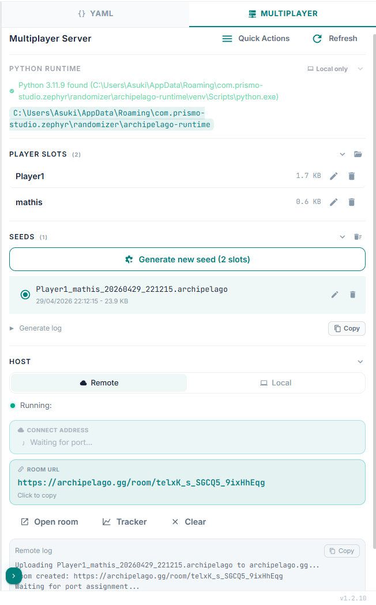Switch host mode to Remote
The height and width of the screenshot is (605, 376).
(x=99, y=383)
